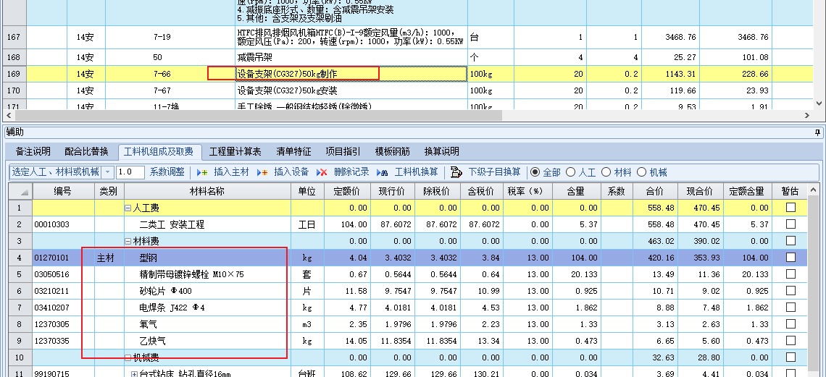Click the 工料机换算 toolbar icon
826x377 pixels.
pos(383,172)
